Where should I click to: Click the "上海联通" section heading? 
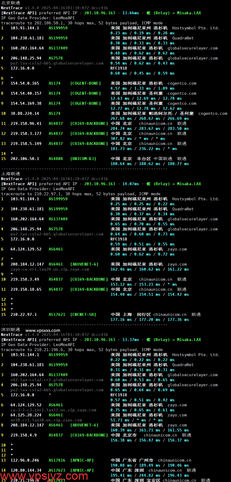pyautogui.click(x=11, y=174)
